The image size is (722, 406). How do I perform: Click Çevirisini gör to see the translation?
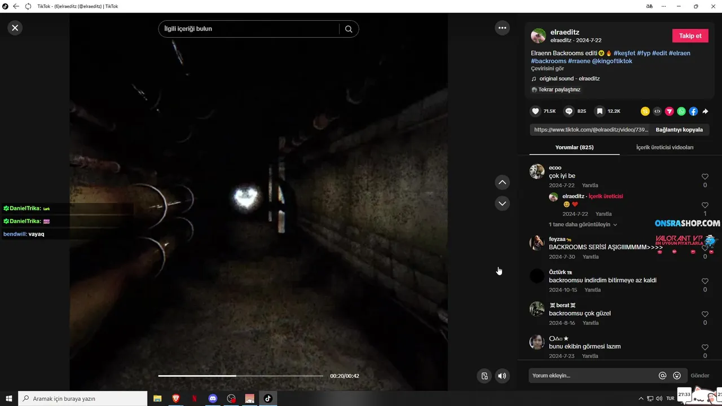[547, 69]
